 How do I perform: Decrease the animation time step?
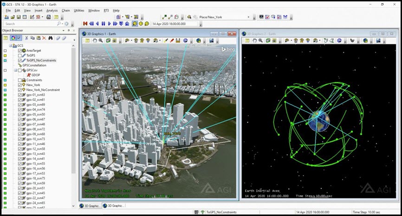pyautogui.click(x=121, y=24)
